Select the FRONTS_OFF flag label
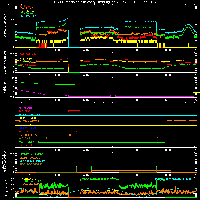200x200 pixels. click(26, 142)
